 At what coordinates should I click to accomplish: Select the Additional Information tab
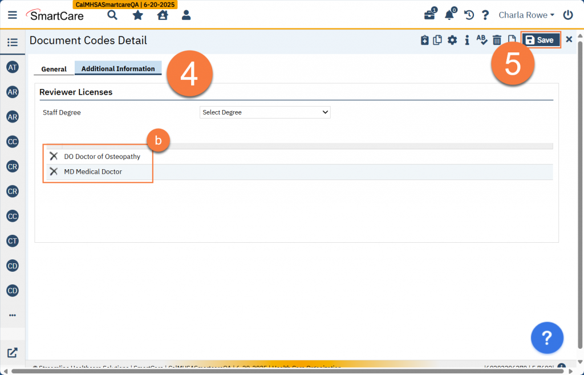(118, 68)
